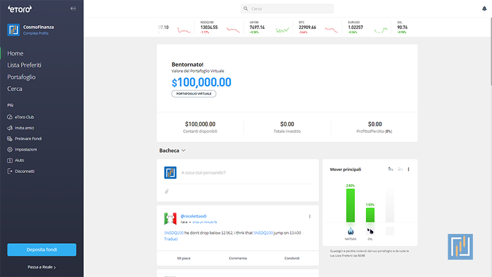Click the Cerca search field

[x=287, y=9]
